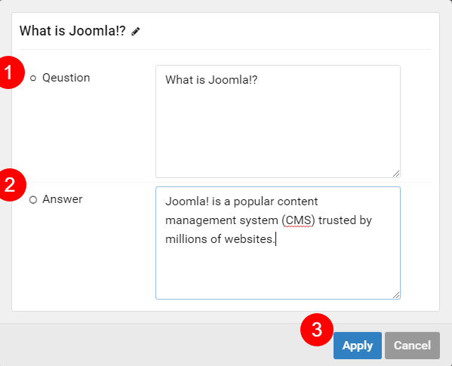The width and height of the screenshot is (452, 366).
Task: Click the Answer field label
Action: click(x=63, y=199)
